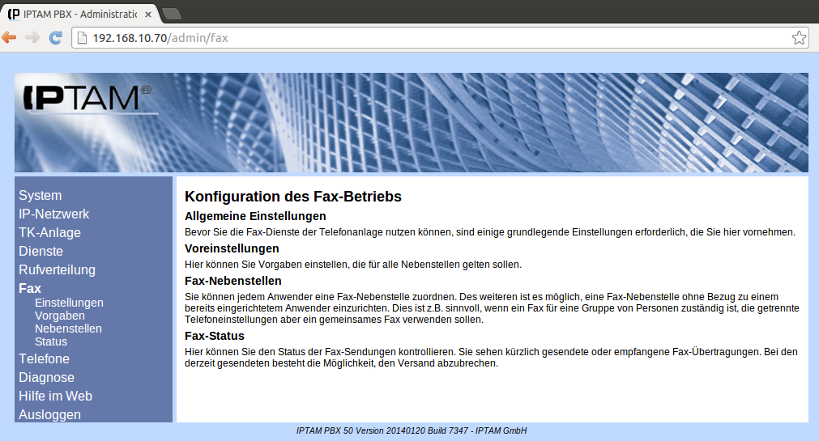The width and height of the screenshot is (819, 441).
Task: Open the System menu in the sidebar
Action: (41, 195)
